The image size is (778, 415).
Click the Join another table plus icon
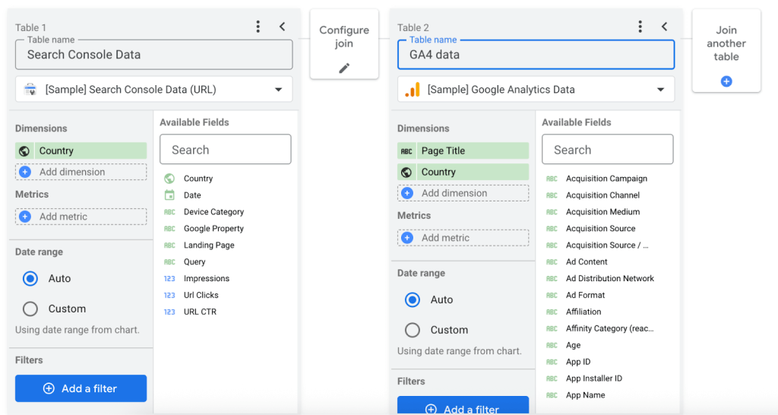point(726,81)
